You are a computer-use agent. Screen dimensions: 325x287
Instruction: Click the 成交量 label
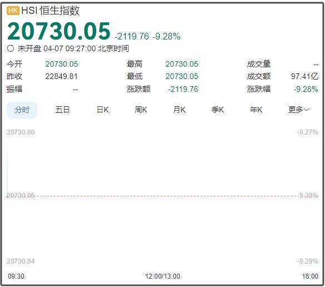259,64
